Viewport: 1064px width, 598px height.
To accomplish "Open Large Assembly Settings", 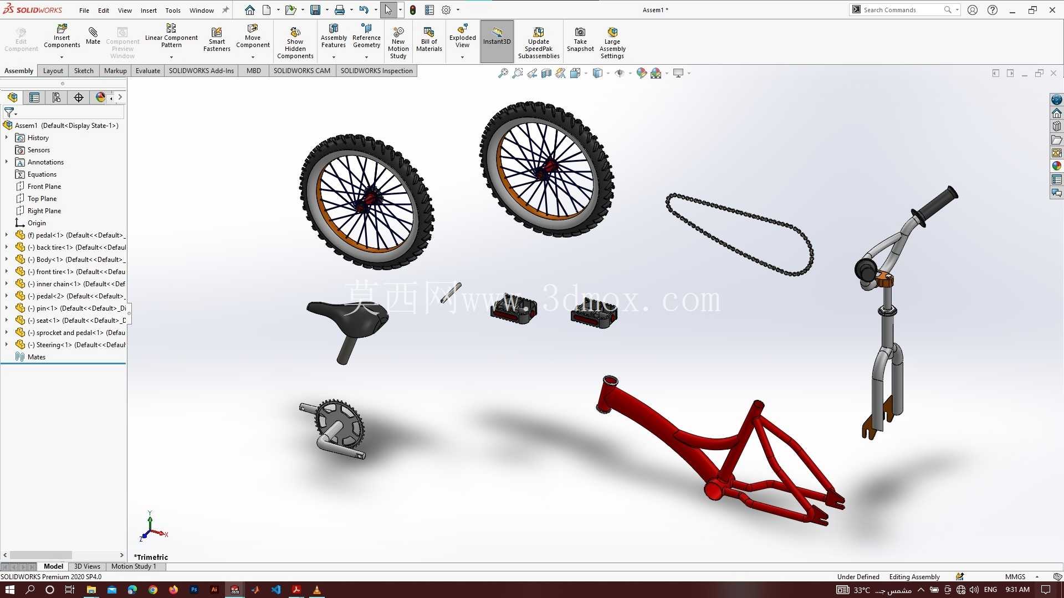I will (x=612, y=42).
